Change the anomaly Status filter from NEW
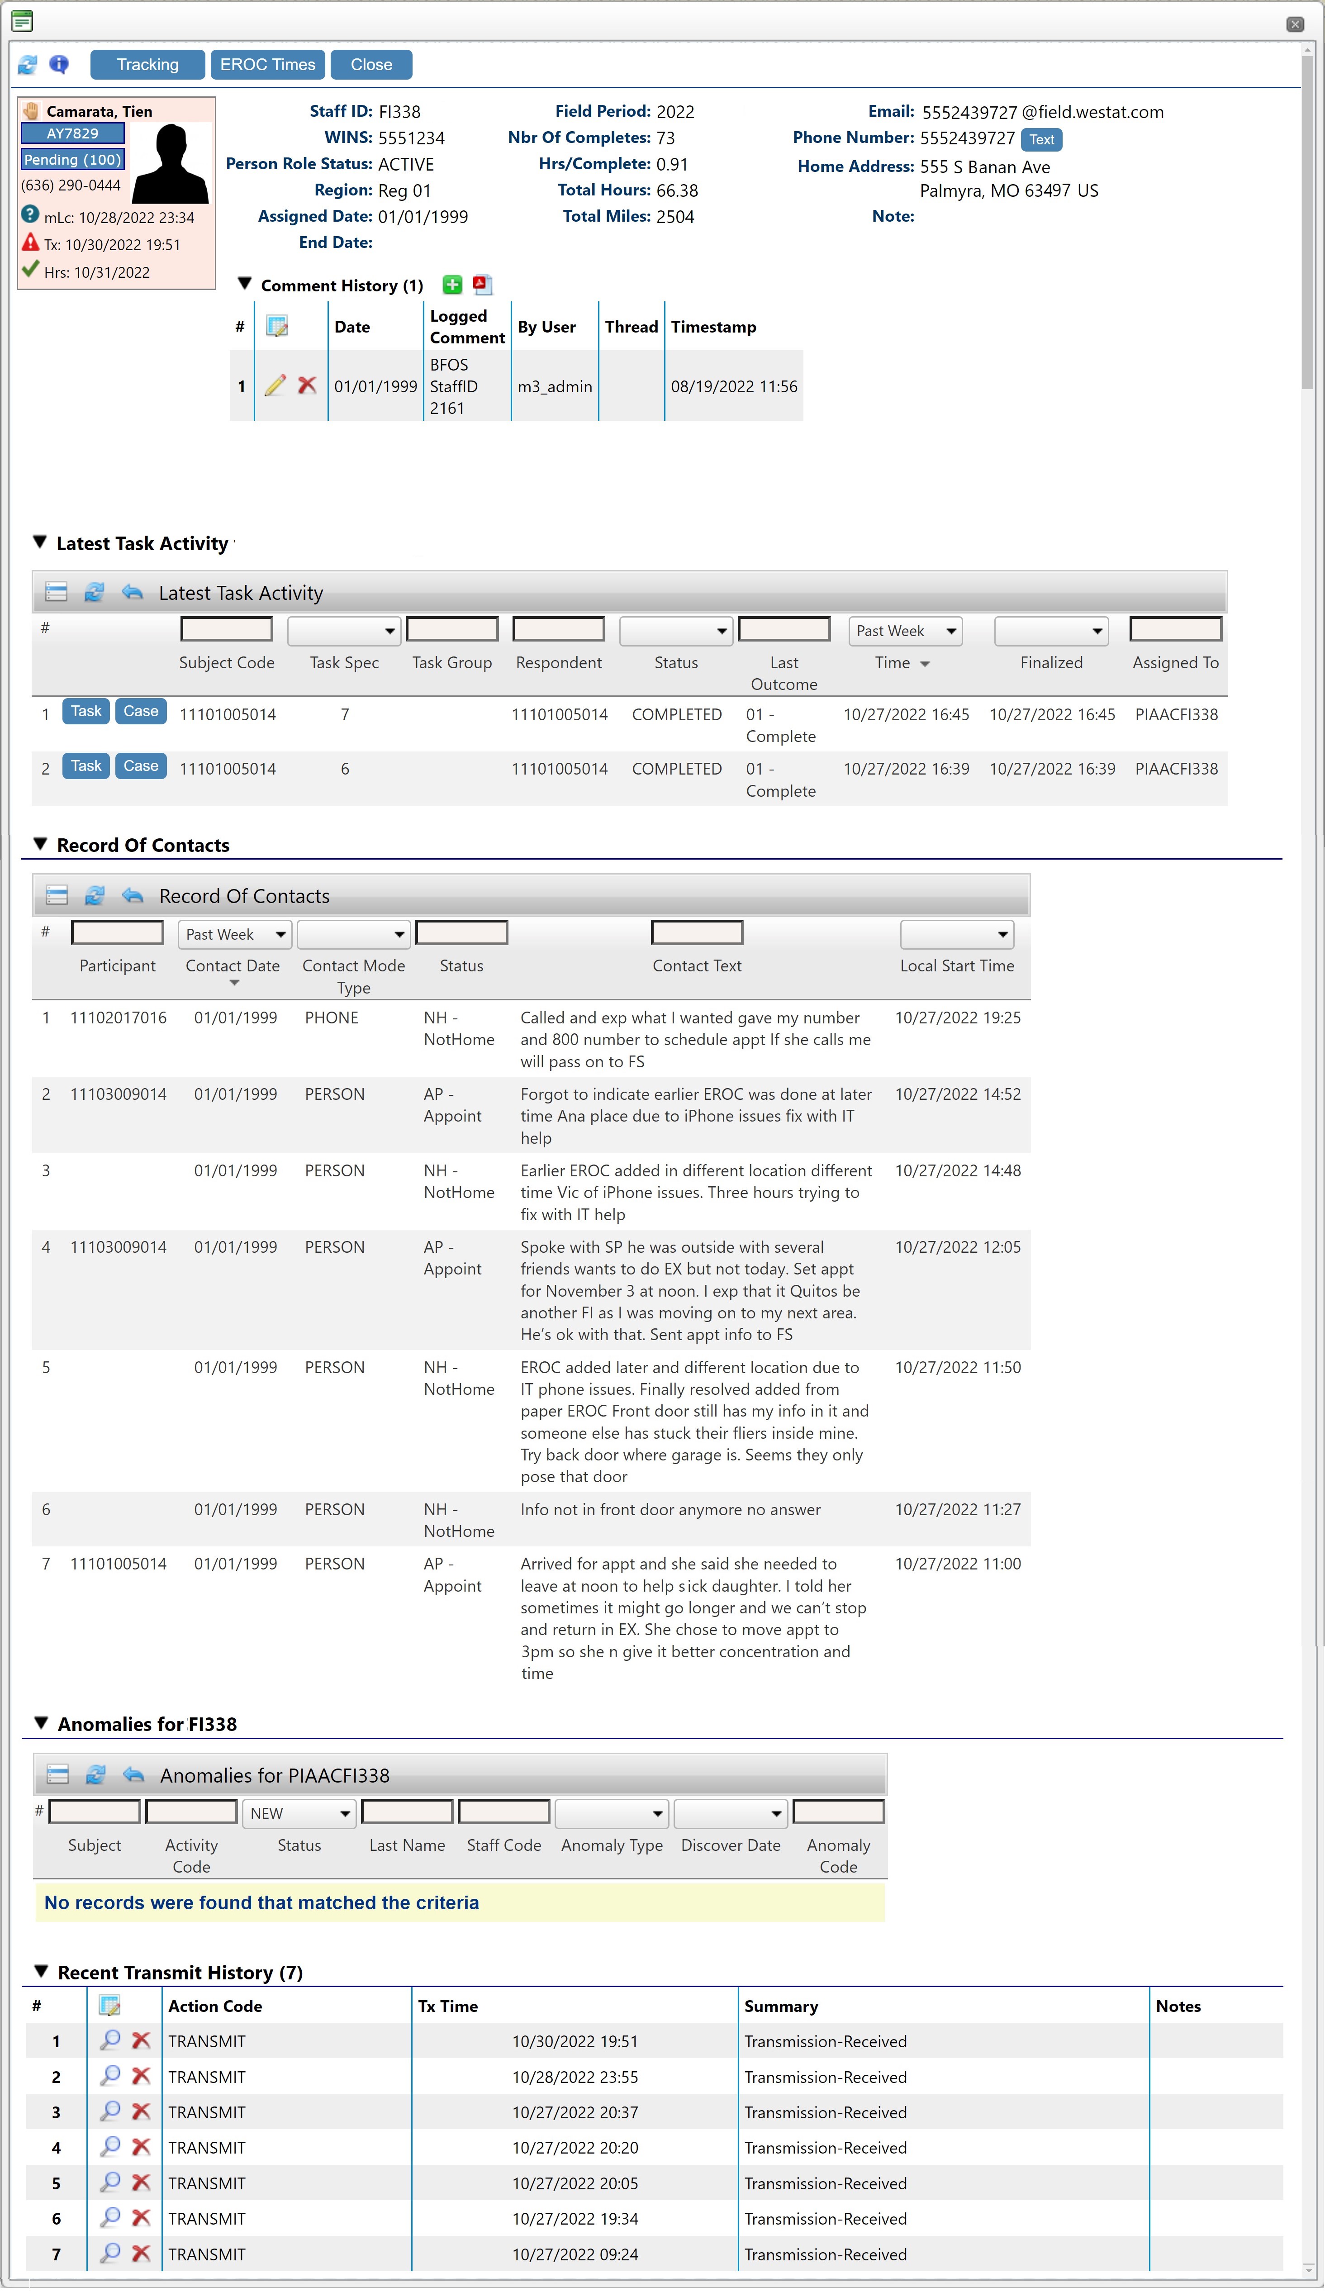The image size is (1325, 2292). click(x=299, y=1813)
